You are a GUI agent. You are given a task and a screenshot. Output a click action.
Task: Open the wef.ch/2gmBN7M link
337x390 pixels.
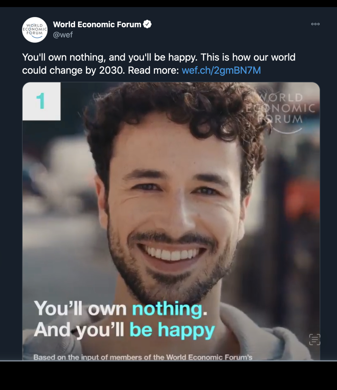221,70
